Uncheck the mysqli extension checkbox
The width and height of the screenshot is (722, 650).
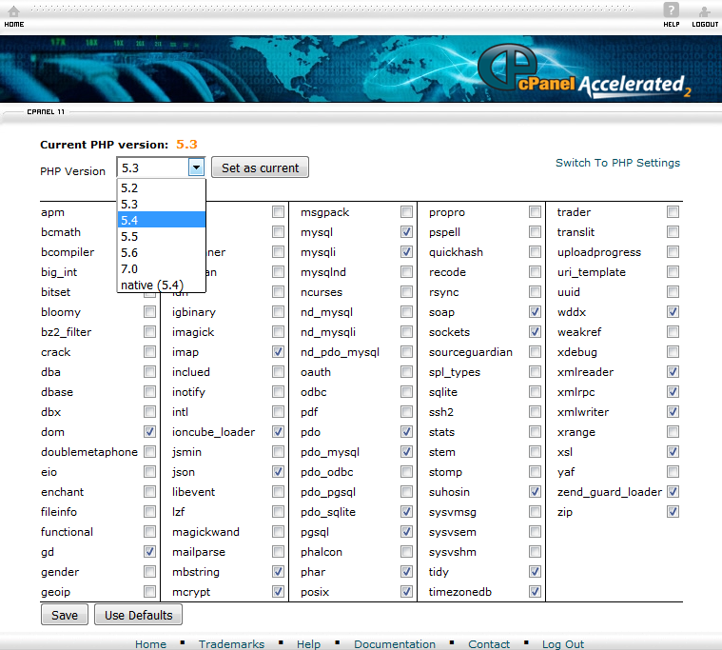[x=406, y=252]
